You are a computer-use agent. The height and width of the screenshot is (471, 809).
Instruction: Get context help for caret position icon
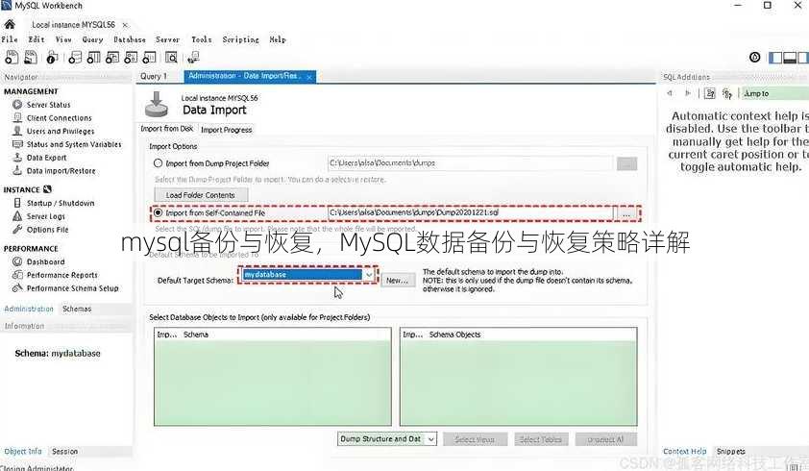click(x=710, y=93)
